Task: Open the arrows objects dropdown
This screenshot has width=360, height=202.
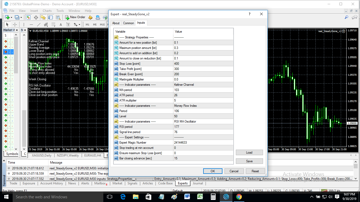Action: click(77, 24)
